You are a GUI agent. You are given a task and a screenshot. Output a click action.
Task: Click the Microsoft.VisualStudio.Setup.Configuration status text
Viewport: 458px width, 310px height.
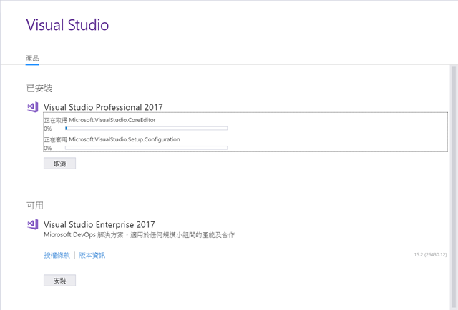tap(112, 139)
